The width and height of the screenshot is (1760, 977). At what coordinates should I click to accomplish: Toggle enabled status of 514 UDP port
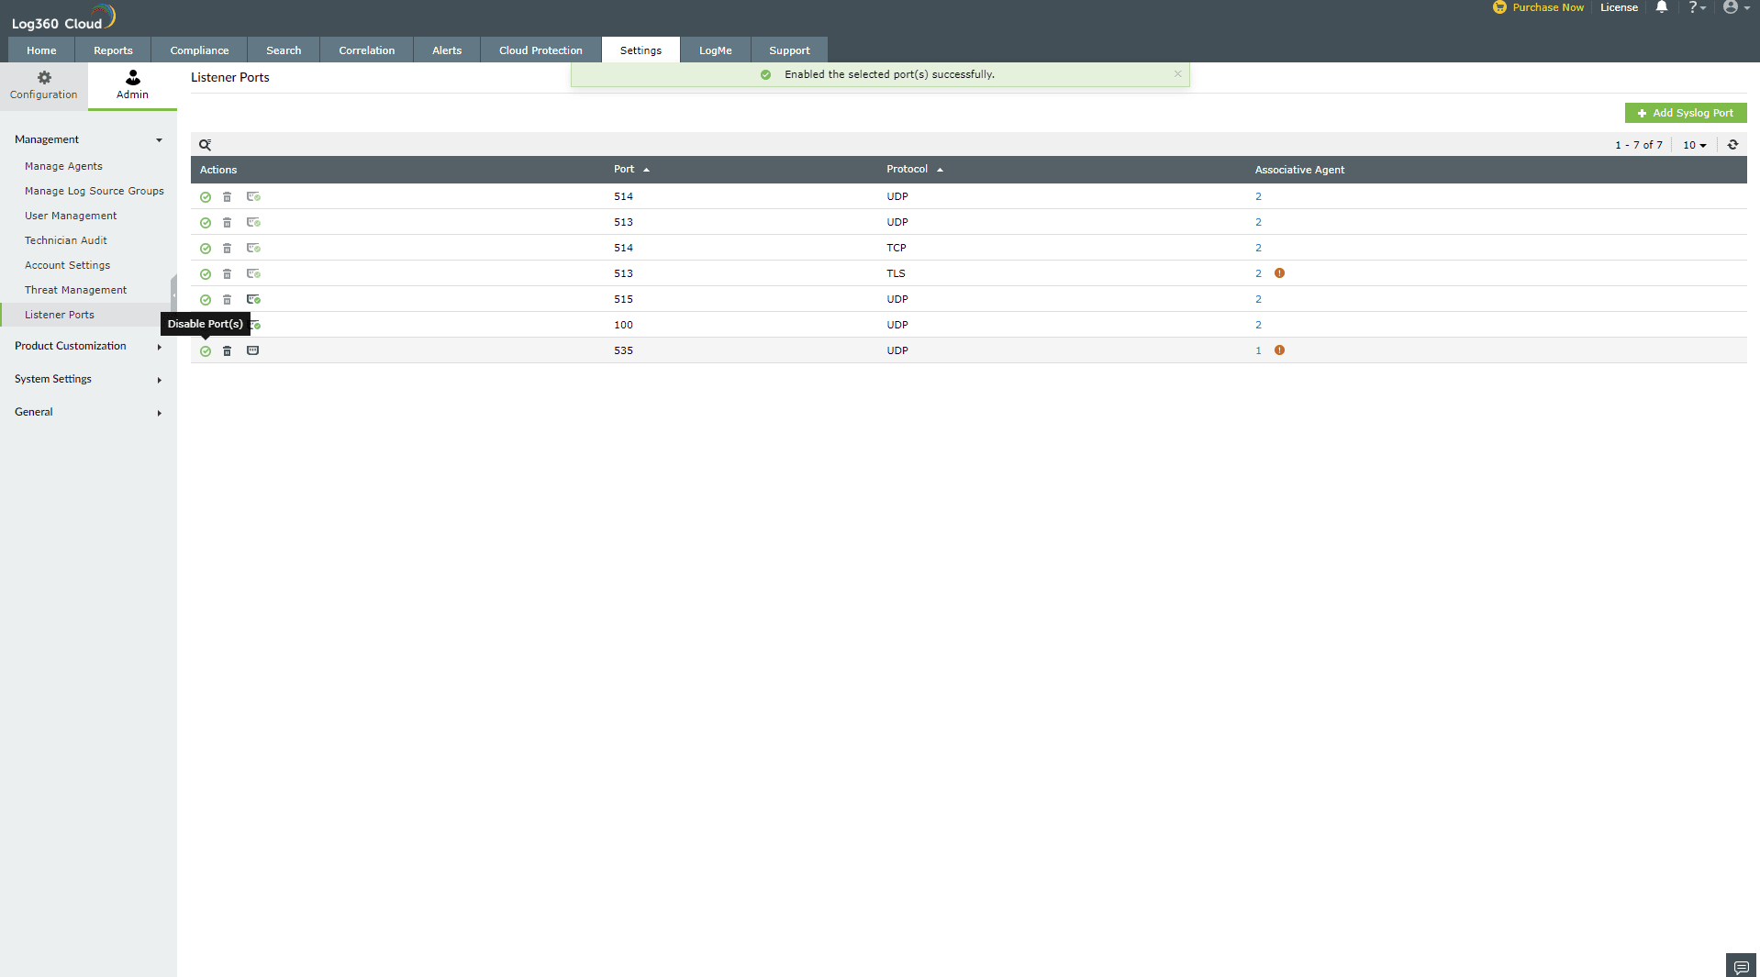(206, 197)
